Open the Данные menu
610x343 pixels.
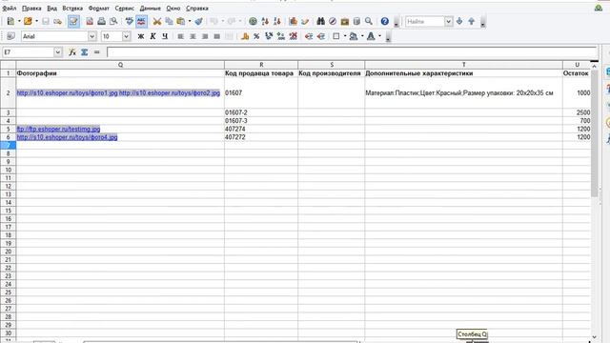tap(151, 9)
